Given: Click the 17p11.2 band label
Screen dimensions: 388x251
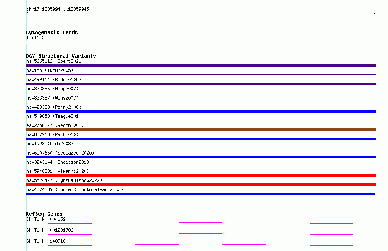Looking at the screenshot, I should point(35,38).
